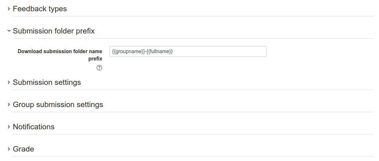379x161 pixels.
Task: Toggle the Notifications section arrow
Action: click(9, 127)
